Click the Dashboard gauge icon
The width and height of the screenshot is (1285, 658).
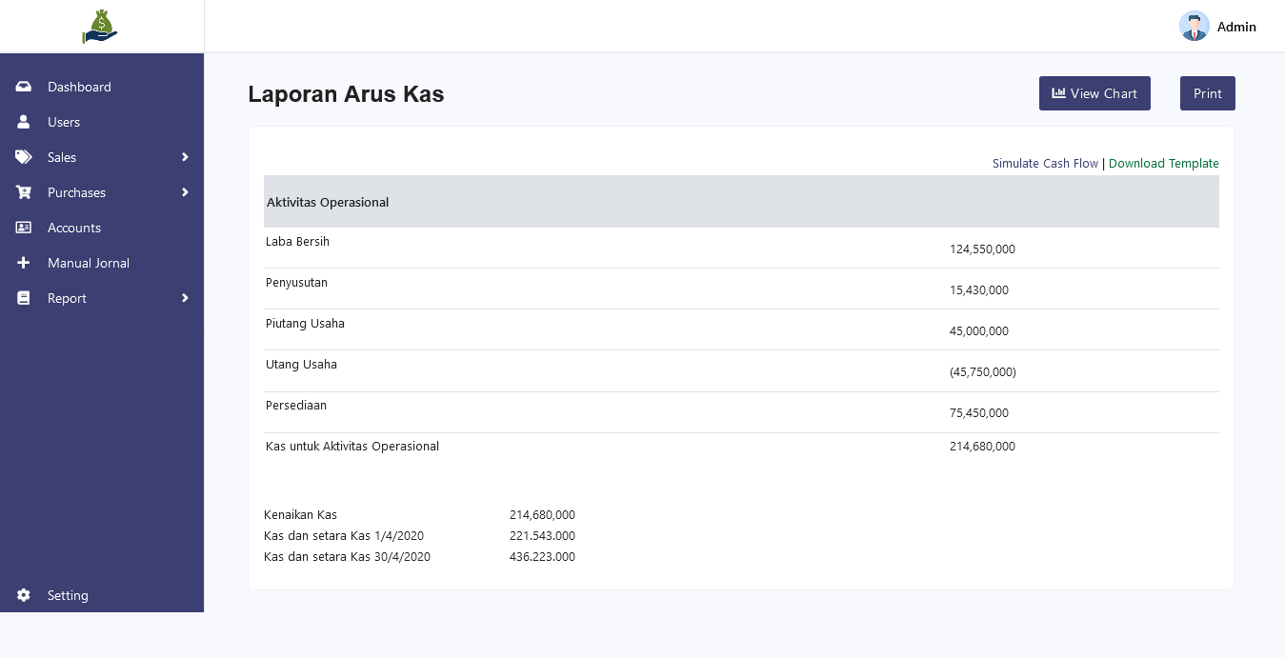[24, 87]
